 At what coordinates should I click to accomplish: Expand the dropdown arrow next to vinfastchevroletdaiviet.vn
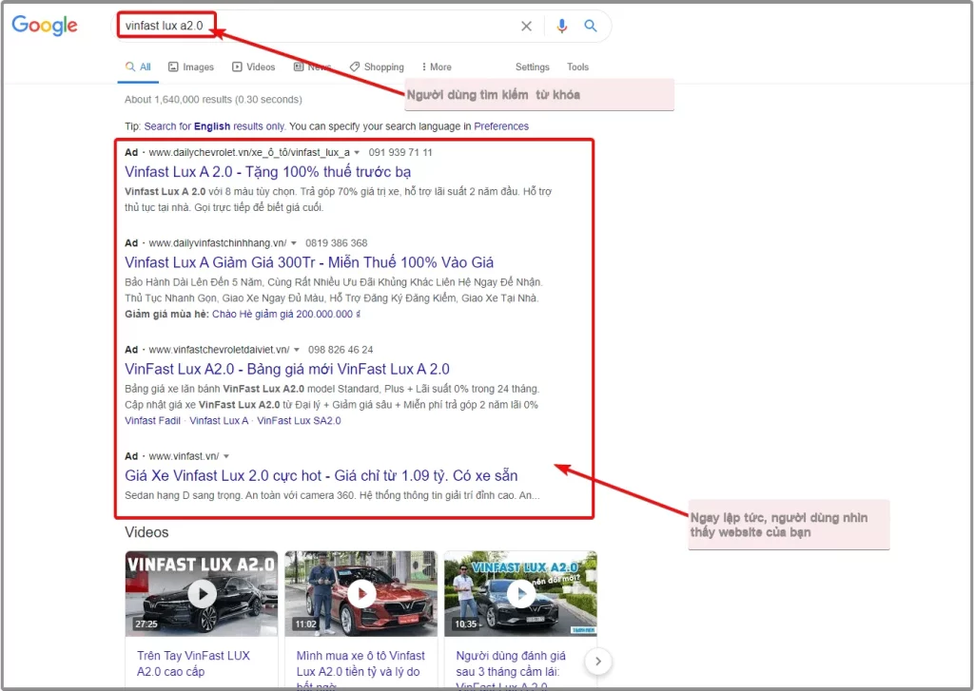pyautogui.click(x=297, y=350)
